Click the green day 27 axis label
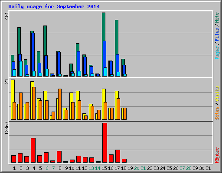Viewport: 222px width, 173px height. [x=183, y=168]
